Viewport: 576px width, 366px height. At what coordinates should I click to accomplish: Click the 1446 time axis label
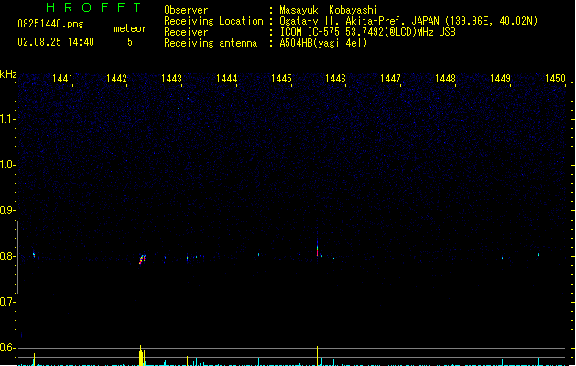(x=335, y=79)
